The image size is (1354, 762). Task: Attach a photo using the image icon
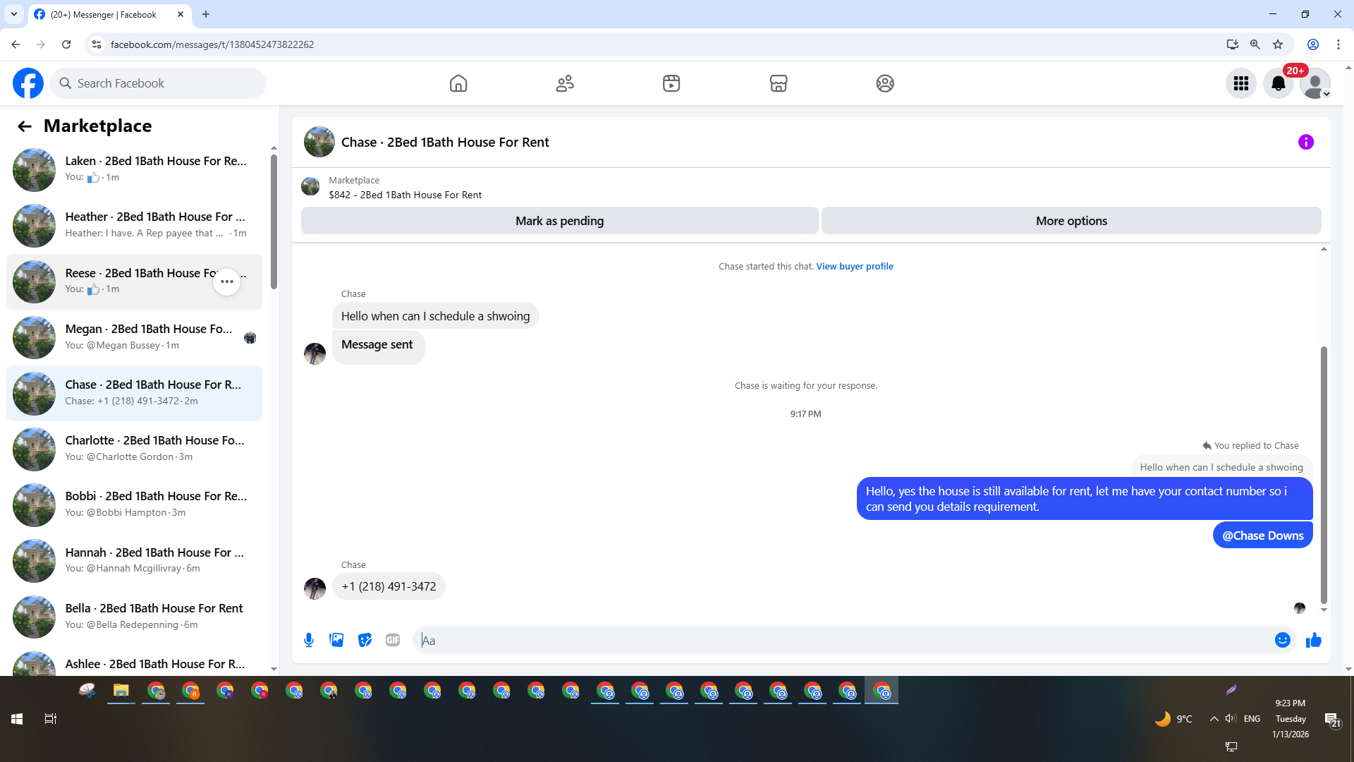pos(336,640)
